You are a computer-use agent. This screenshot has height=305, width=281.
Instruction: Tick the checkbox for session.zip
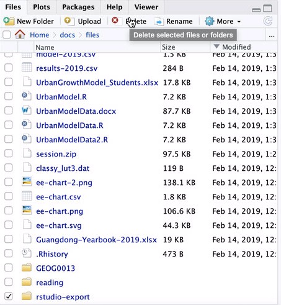(9, 153)
